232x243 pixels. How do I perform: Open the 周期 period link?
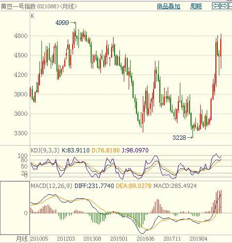click(x=196, y=6)
